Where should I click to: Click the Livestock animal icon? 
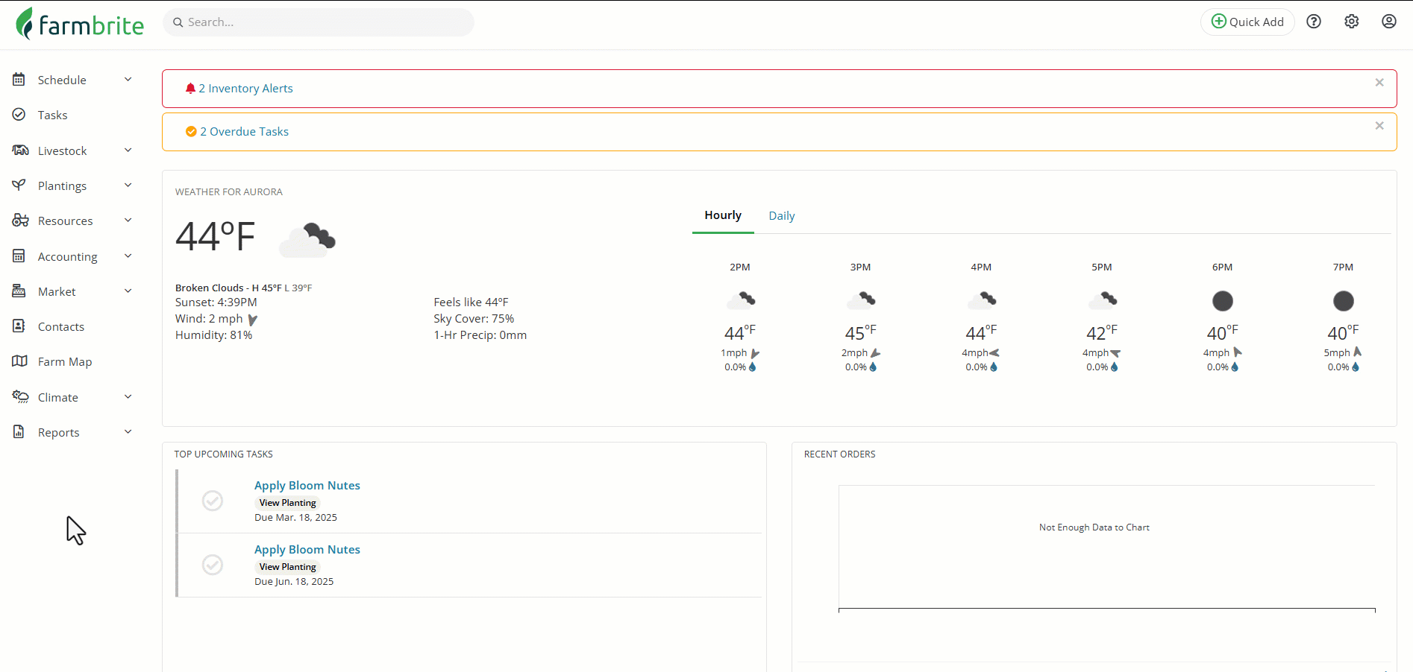[x=20, y=150]
